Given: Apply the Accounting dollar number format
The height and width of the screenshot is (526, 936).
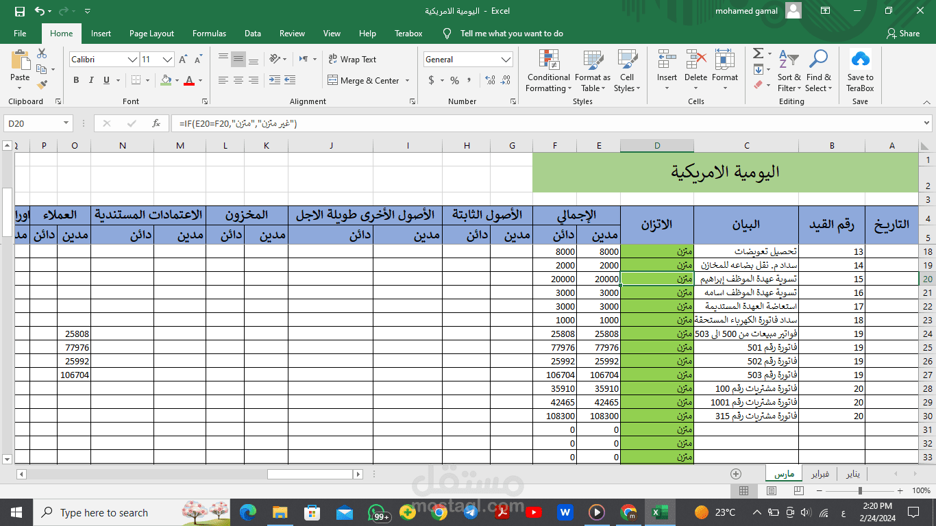Looking at the screenshot, I should [x=432, y=81].
